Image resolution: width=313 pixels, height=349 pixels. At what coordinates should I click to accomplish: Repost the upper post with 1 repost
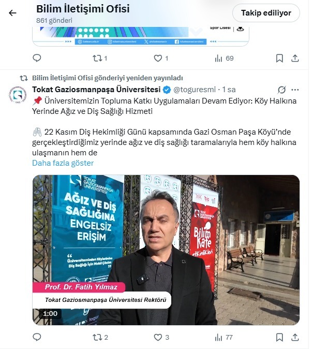tap(100, 59)
